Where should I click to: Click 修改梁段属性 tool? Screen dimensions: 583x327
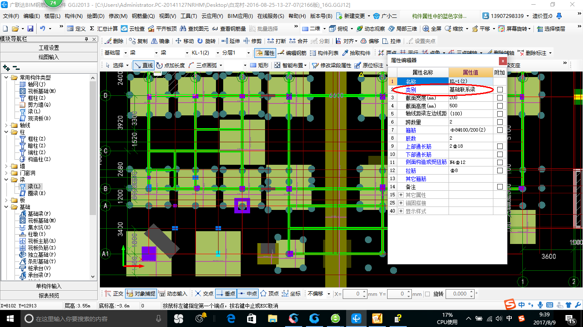[x=332, y=65]
